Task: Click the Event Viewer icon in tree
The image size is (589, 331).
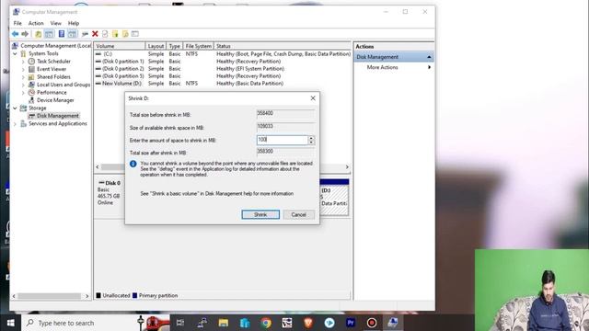Action: [x=31, y=69]
